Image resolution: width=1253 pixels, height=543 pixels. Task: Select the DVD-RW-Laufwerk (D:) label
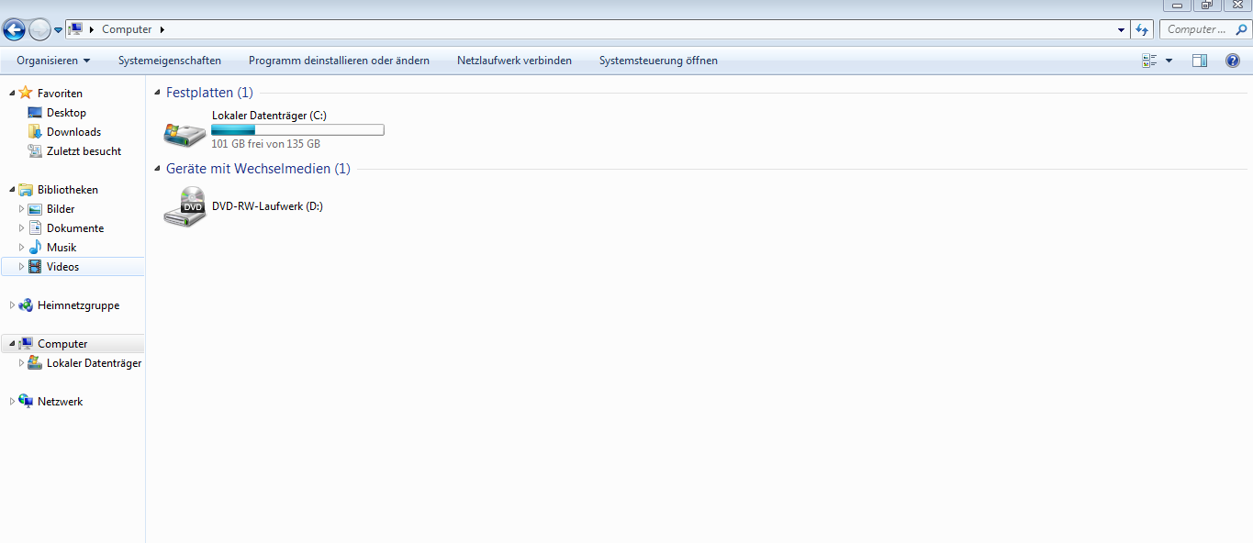pyautogui.click(x=267, y=206)
